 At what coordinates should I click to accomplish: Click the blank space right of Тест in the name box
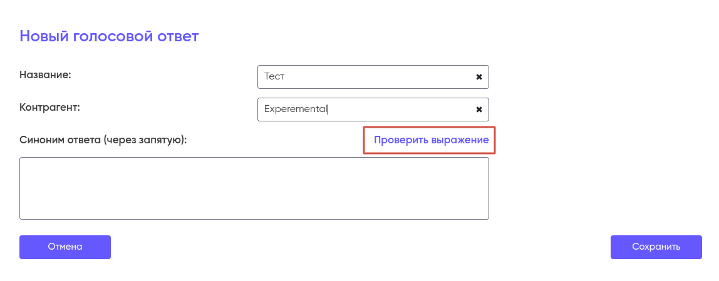(376, 77)
